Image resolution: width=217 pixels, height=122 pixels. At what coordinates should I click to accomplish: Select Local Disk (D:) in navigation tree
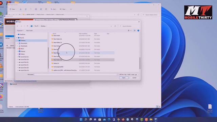[24, 60]
